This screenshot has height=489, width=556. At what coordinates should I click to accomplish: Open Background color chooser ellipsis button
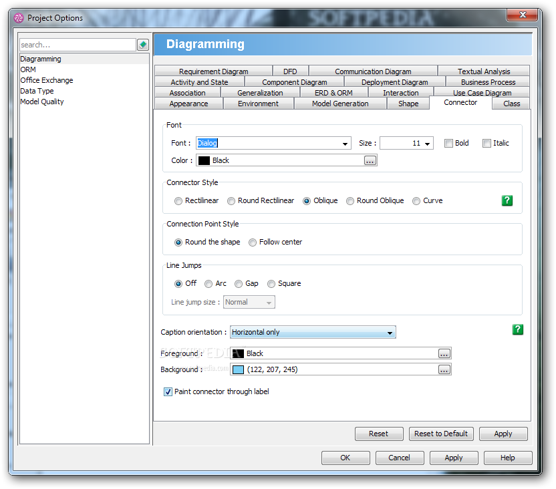[x=444, y=369]
